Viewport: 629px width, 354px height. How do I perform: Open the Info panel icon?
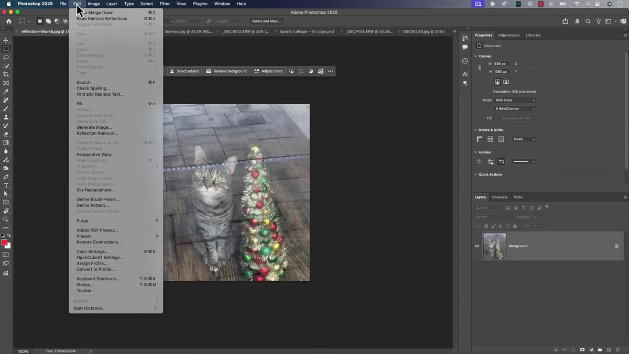[x=465, y=61]
